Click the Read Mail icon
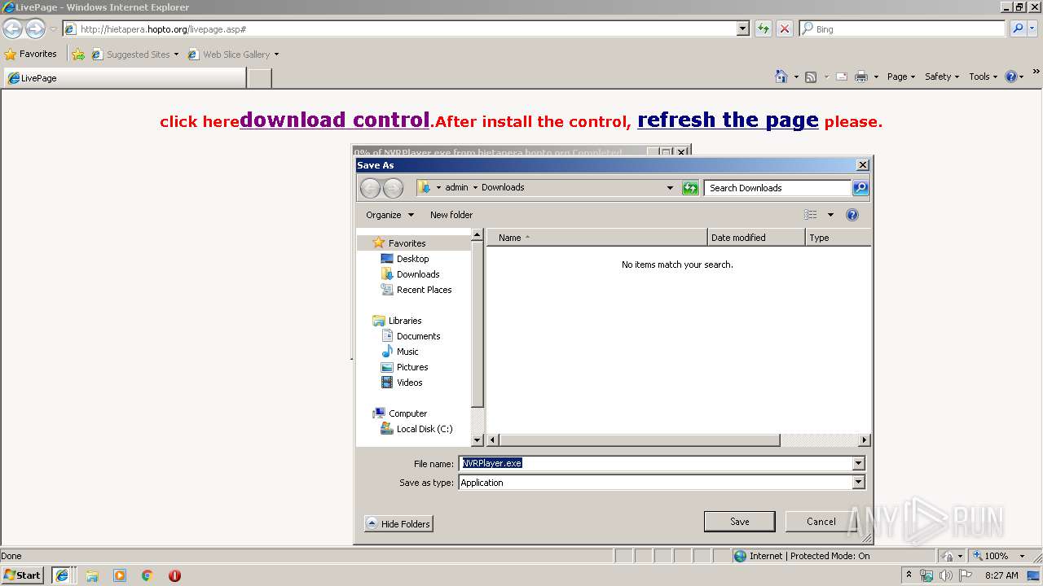The image size is (1043, 586). [841, 77]
